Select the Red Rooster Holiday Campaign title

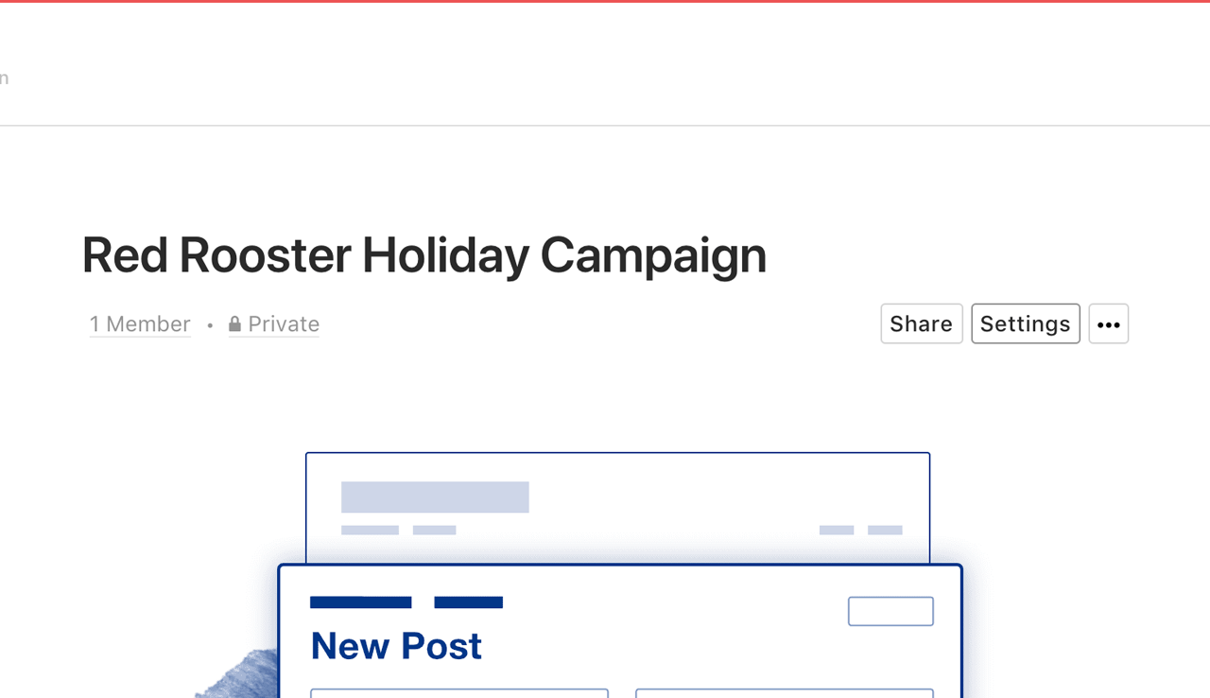[423, 255]
